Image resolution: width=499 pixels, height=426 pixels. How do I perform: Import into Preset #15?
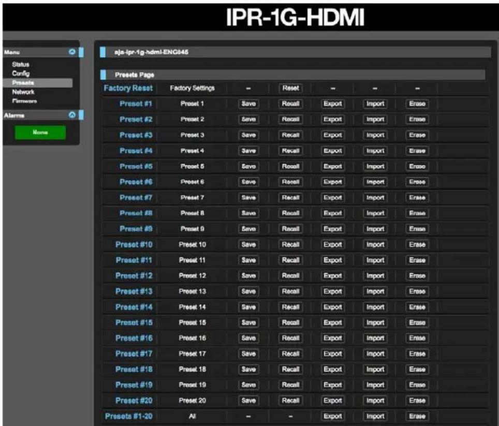(x=375, y=322)
